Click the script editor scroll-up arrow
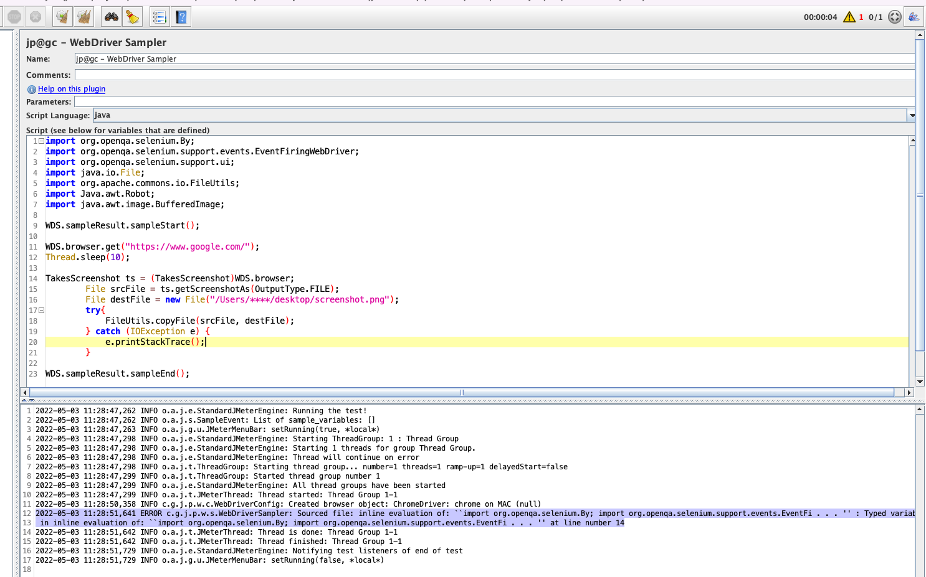 (912, 141)
